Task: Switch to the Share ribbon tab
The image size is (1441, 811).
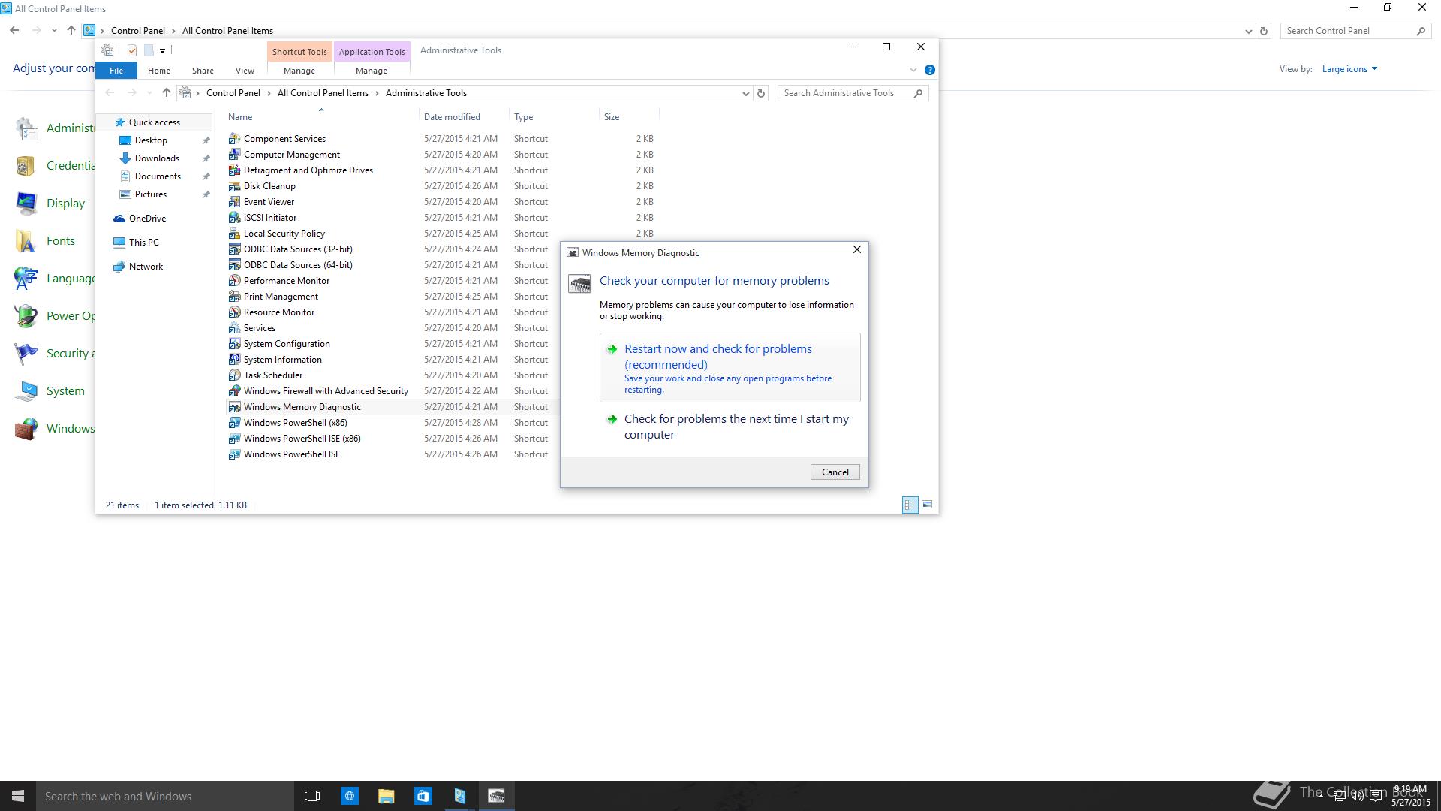Action: (203, 71)
